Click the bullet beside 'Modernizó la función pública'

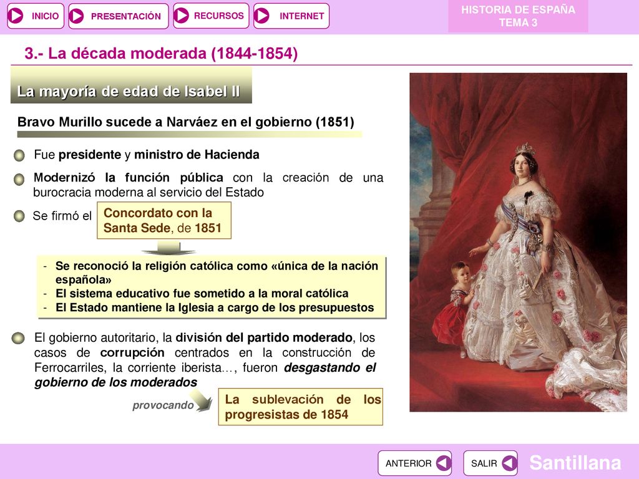point(19,180)
